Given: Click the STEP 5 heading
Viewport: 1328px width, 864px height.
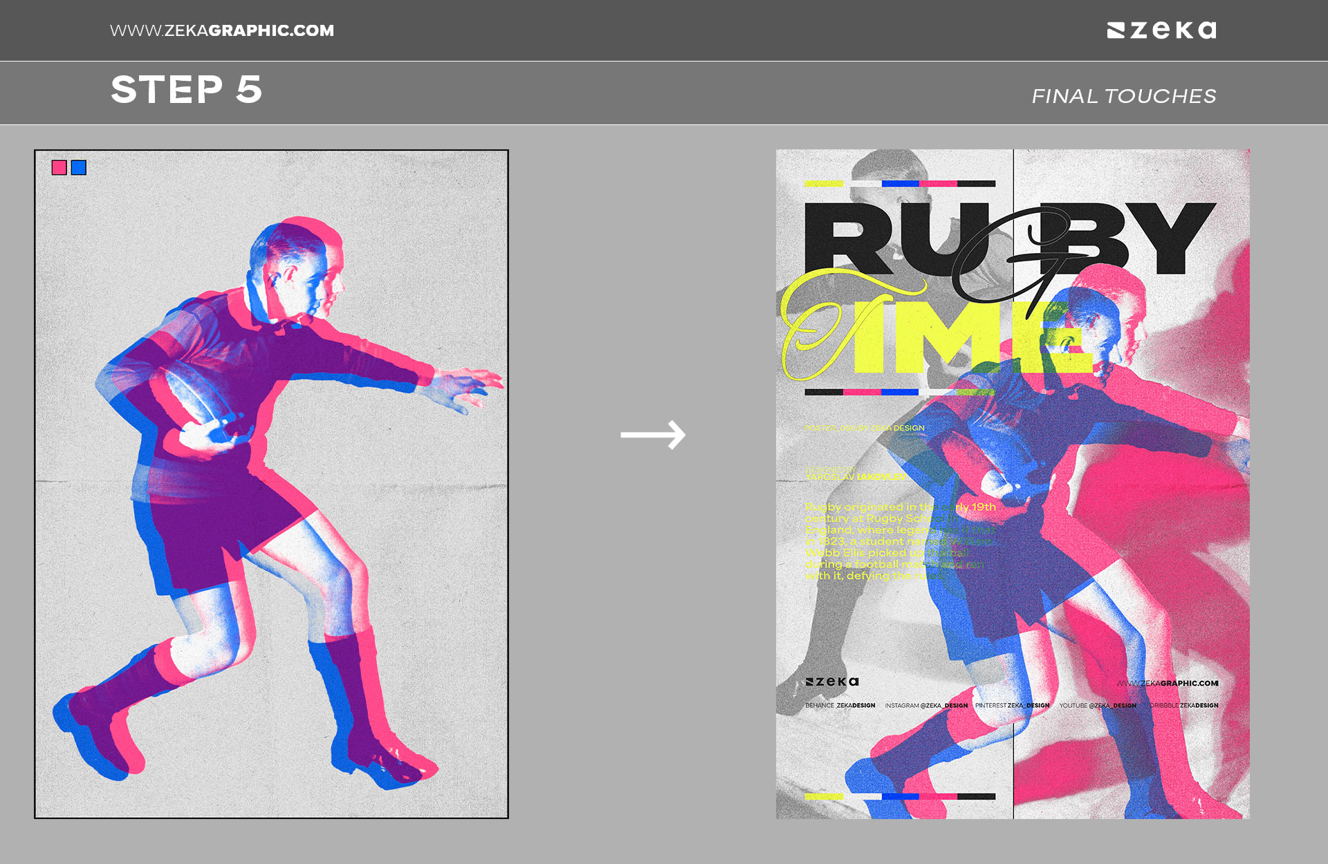Looking at the screenshot, I should (188, 91).
